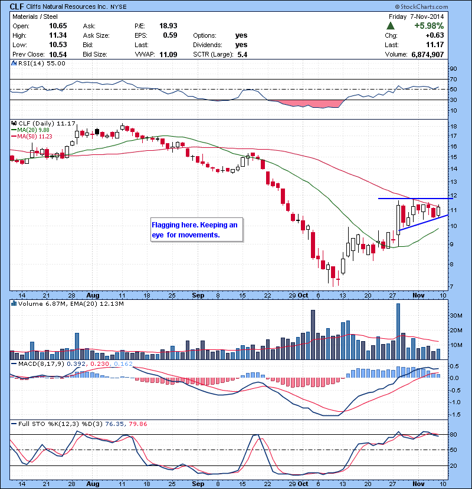This screenshot has width=472, height=489.
Task: Click the volume bars icon beside Volume 6.87M
Action: click(14, 303)
